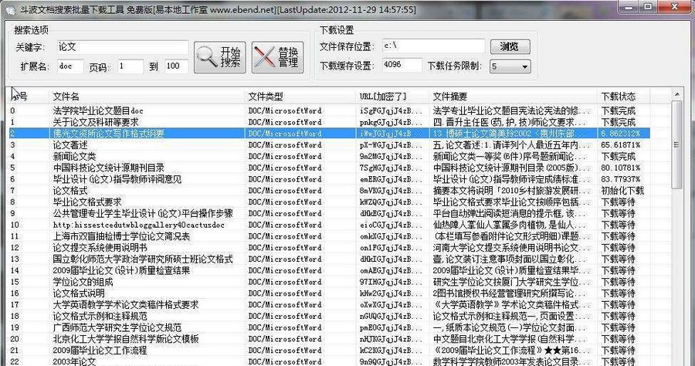Select row 上海市双盲抽检博士学位论文简况表
This screenshot has width=695, height=366.
[329, 236]
